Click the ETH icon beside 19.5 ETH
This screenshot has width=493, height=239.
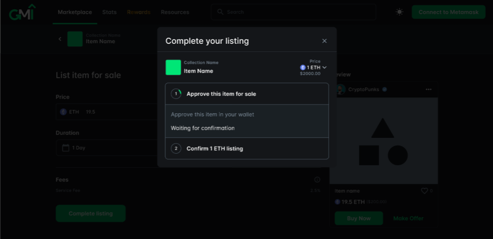click(x=337, y=202)
